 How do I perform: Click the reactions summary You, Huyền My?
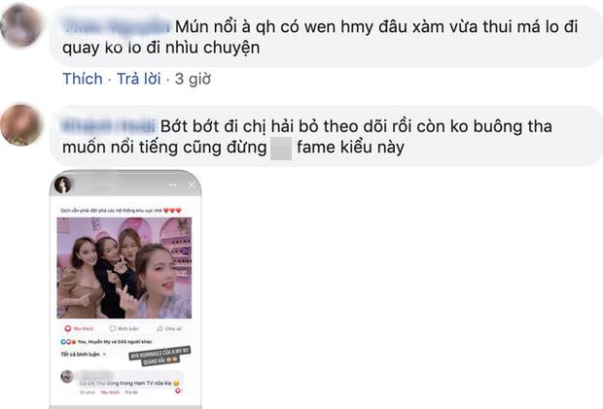[x=106, y=341]
